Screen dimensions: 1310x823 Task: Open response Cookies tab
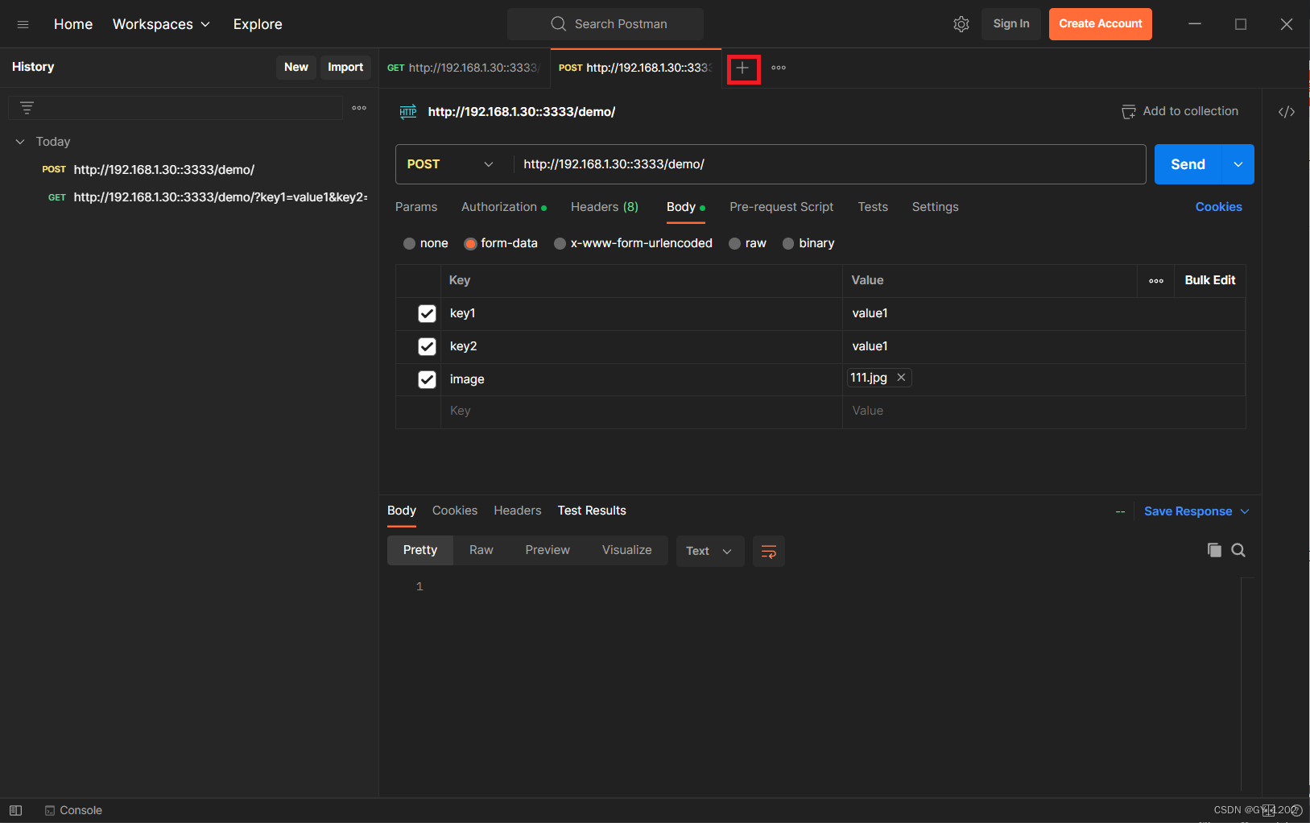click(x=455, y=511)
